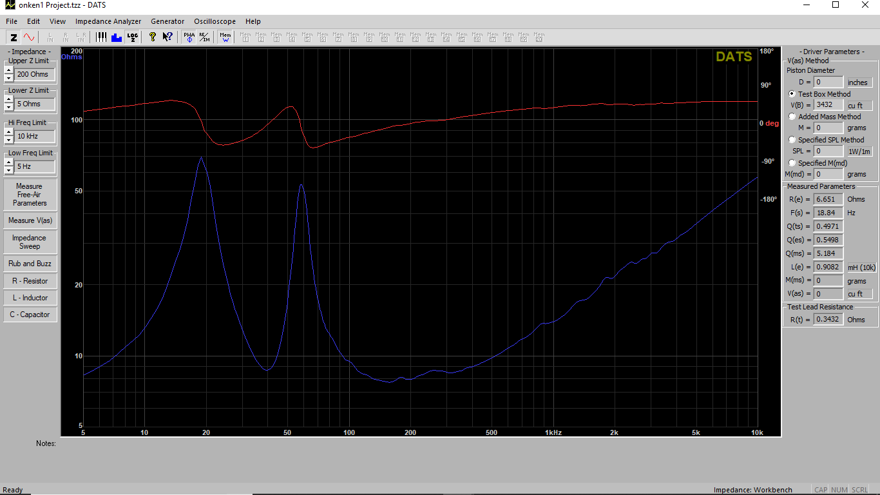Image resolution: width=880 pixels, height=495 pixels.
Task: Click the Piston Diameter D input field
Action: tap(828, 82)
